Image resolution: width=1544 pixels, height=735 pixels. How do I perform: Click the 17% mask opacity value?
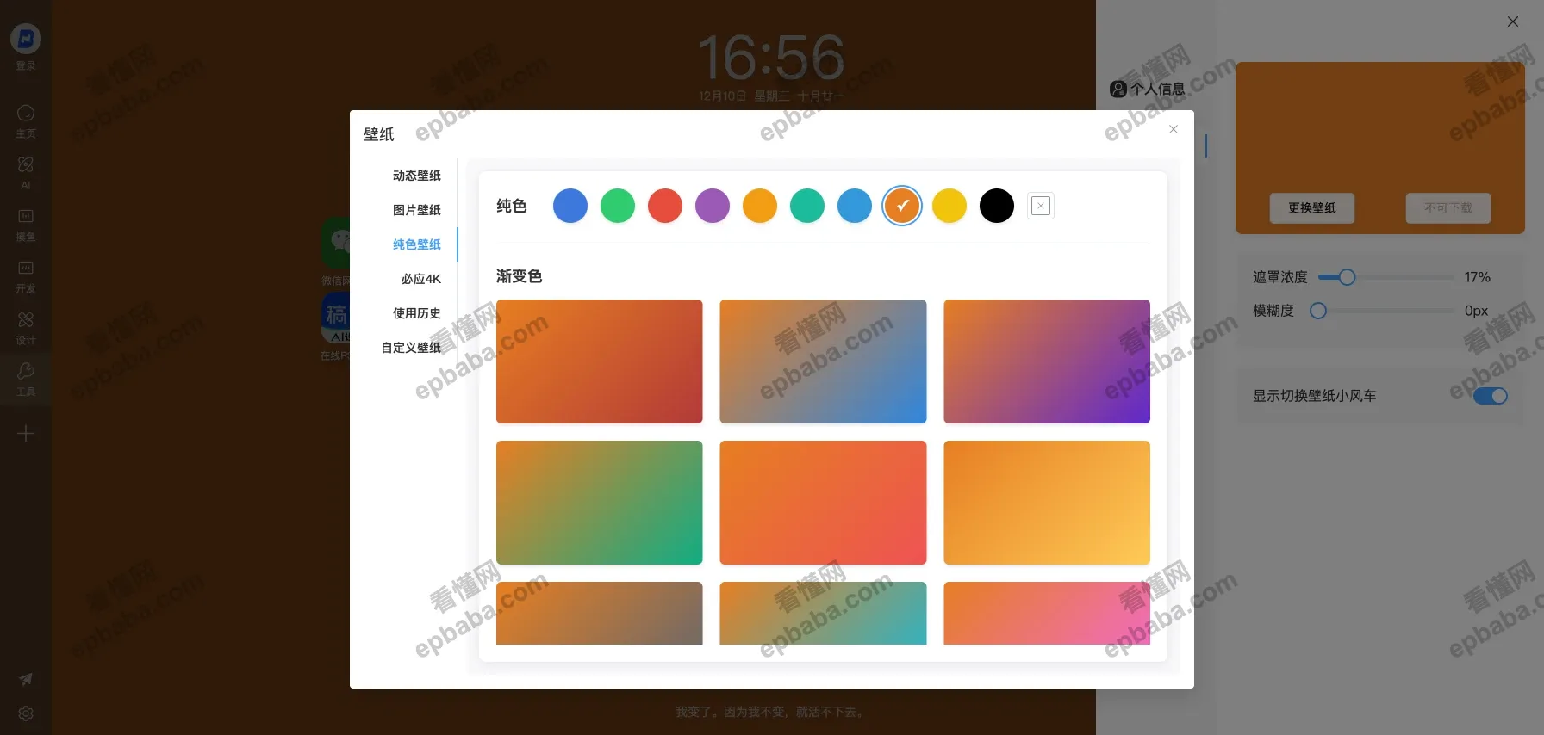[1477, 277]
